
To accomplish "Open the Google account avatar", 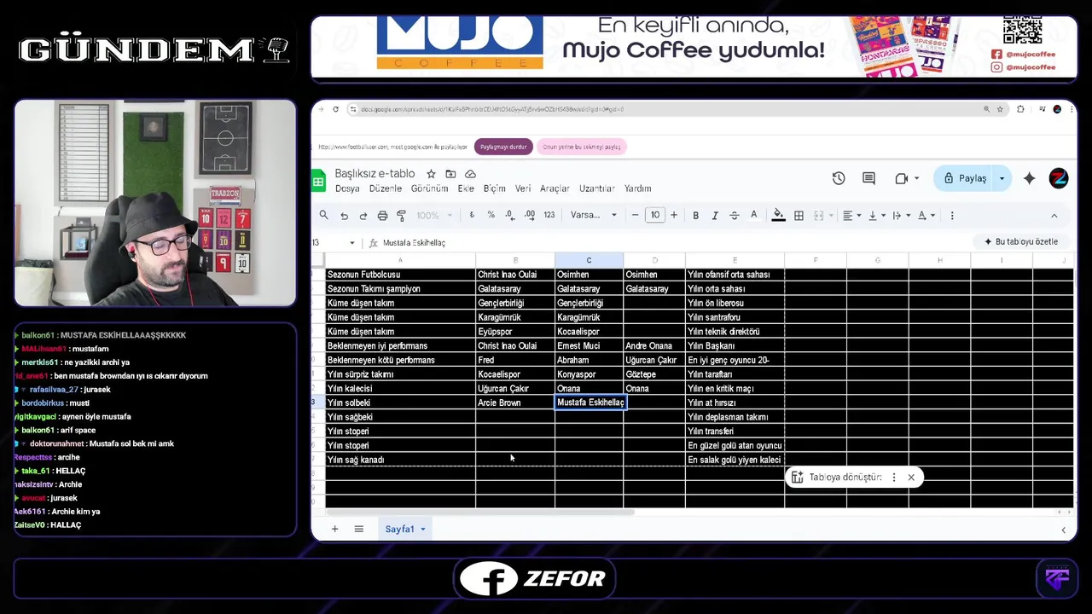I will [1059, 178].
